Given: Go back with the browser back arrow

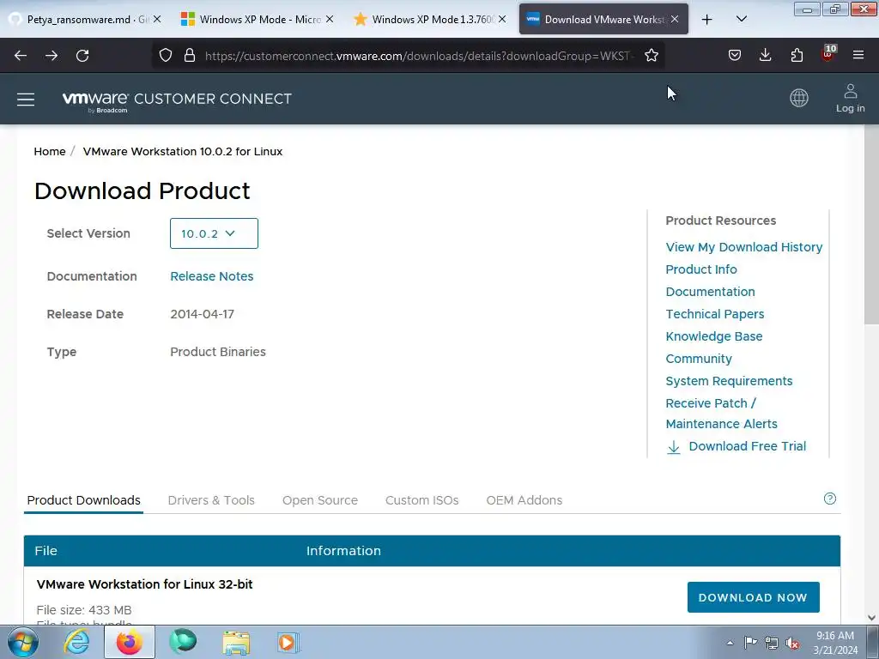Looking at the screenshot, I should point(21,56).
